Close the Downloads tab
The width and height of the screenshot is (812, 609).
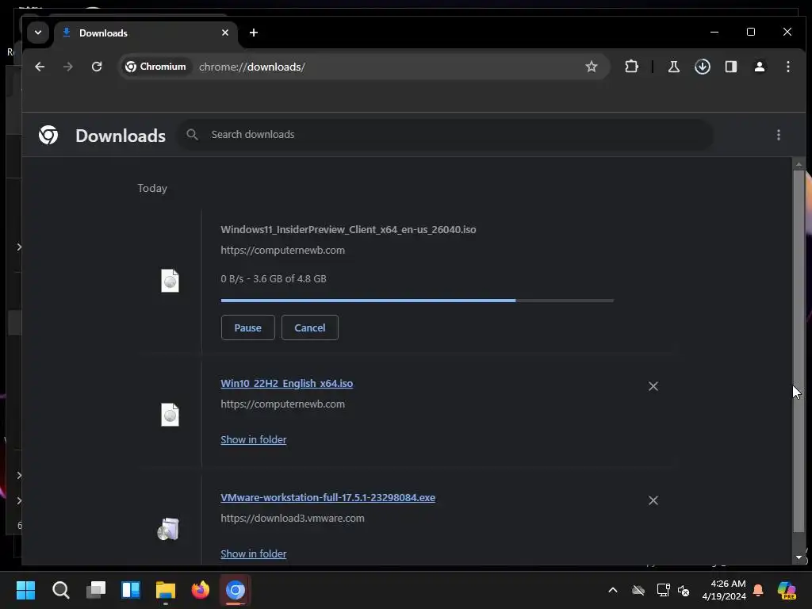[x=224, y=33]
